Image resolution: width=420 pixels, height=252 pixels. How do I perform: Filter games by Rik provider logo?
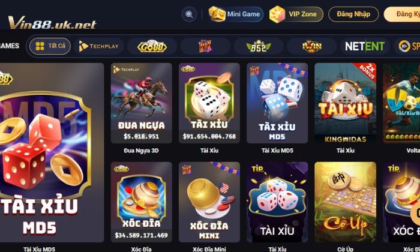(205, 46)
